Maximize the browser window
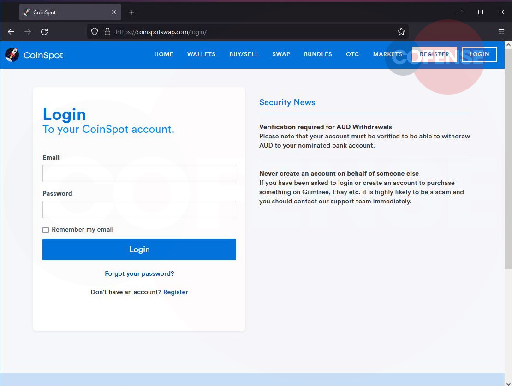This screenshot has height=386, width=512. pos(481,12)
